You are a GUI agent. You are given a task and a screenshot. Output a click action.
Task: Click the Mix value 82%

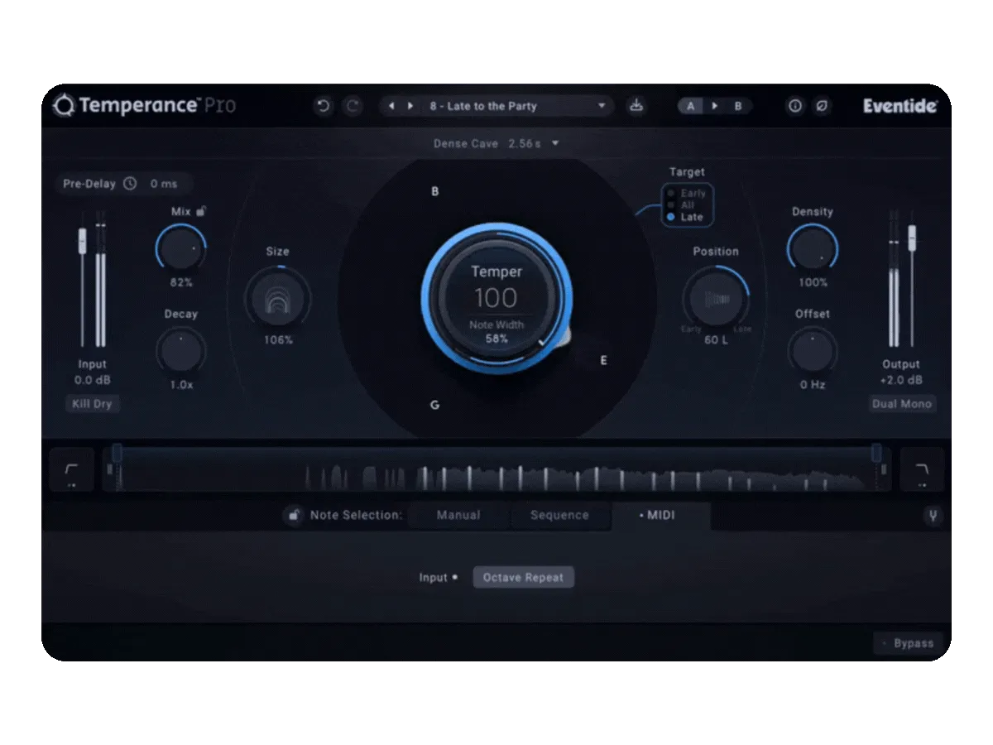pos(181,282)
